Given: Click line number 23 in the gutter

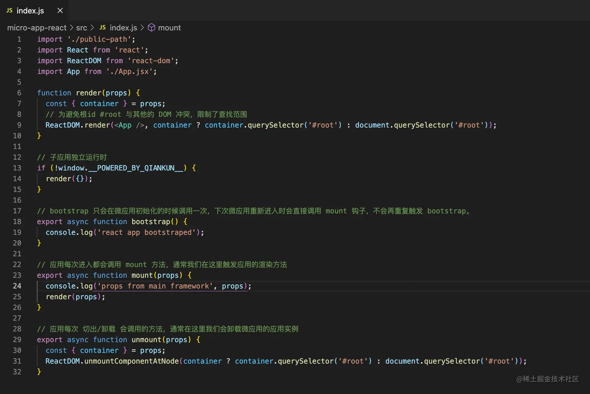Looking at the screenshot, I should pos(17,275).
